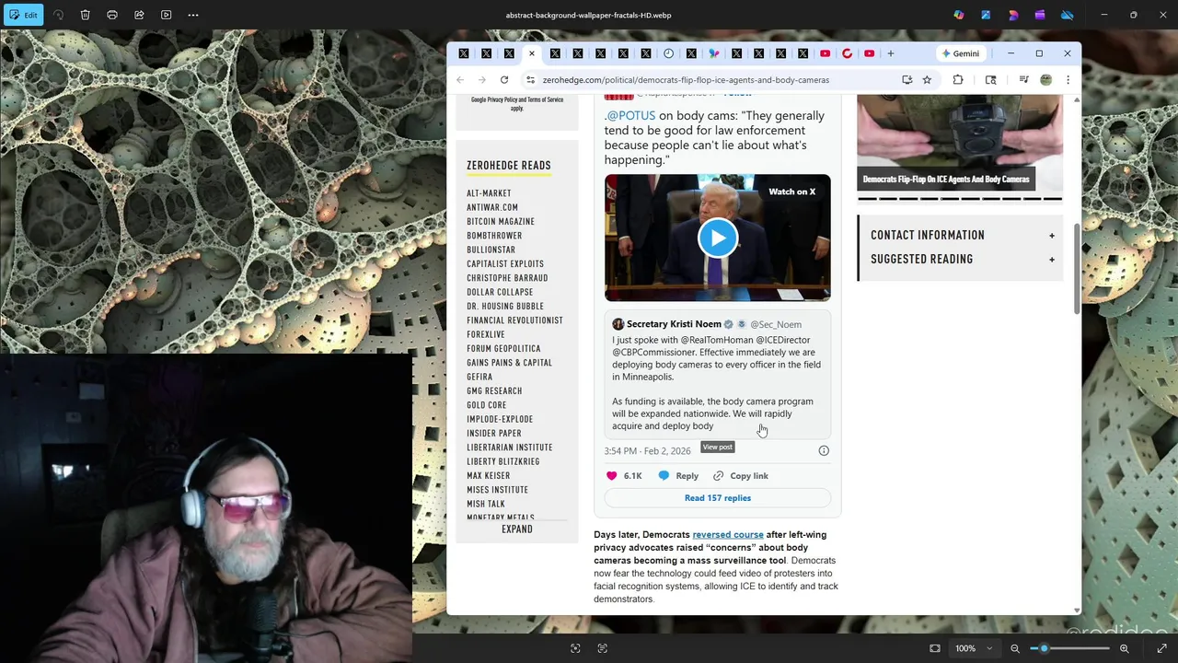This screenshot has height=663, width=1178.
Task: Open the @Sec_Noem handle
Action: tap(776, 324)
